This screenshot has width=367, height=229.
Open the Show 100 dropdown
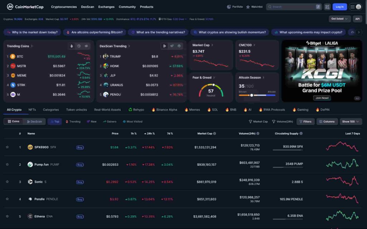[x=350, y=121]
